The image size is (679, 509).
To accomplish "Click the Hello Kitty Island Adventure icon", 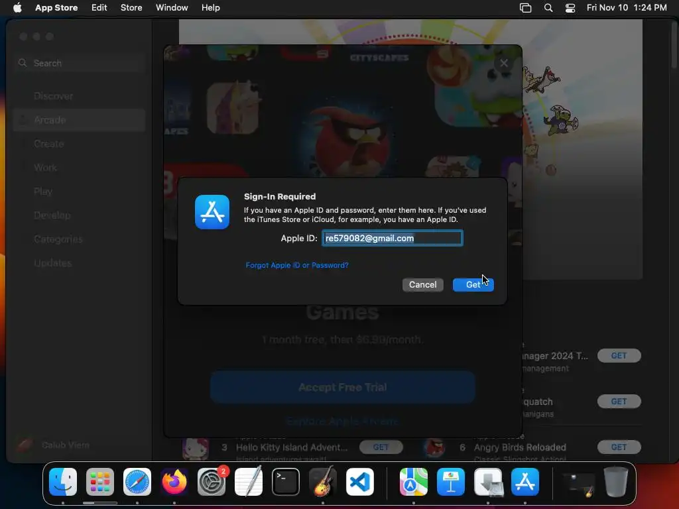I will click(196, 447).
